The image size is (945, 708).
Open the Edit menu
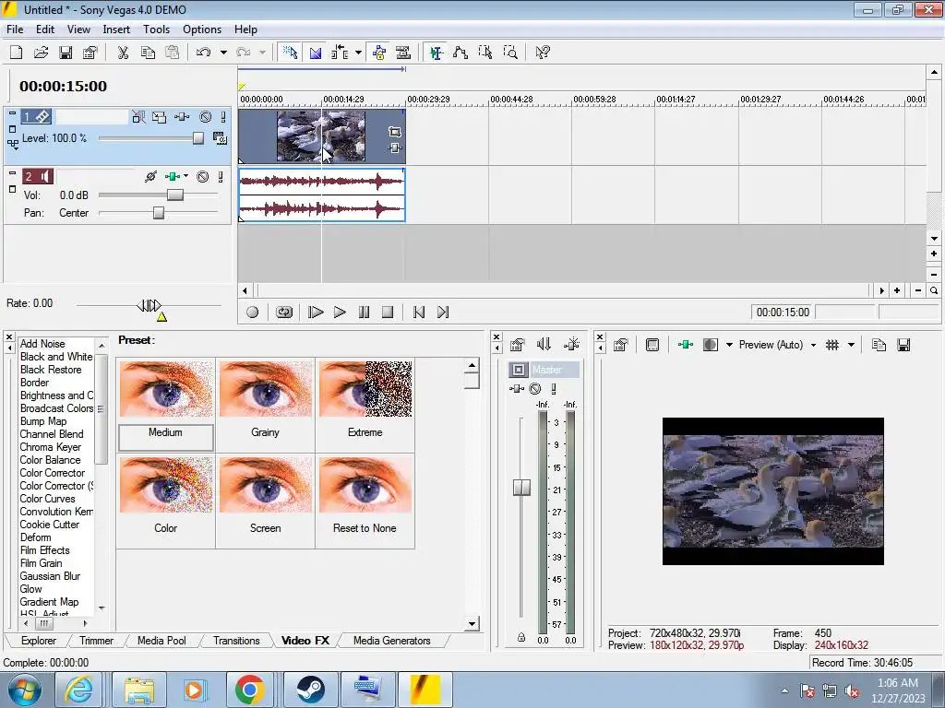click(44, 29)
